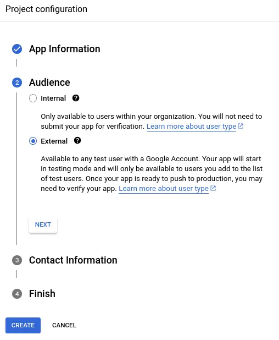This screenshot has width=279, height=340.
Task: Click the External option label
Action: (x=54, y=141)
